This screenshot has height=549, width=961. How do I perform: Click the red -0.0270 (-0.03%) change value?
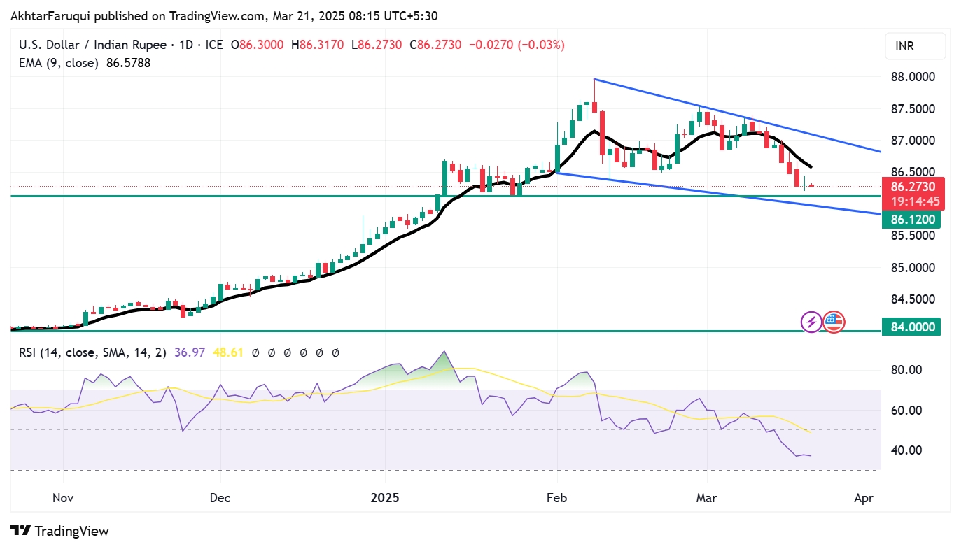(x=517, y=45)
